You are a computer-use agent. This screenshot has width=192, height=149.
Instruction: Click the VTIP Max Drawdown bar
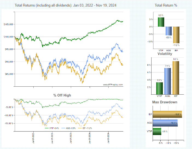tap(157, 132)
